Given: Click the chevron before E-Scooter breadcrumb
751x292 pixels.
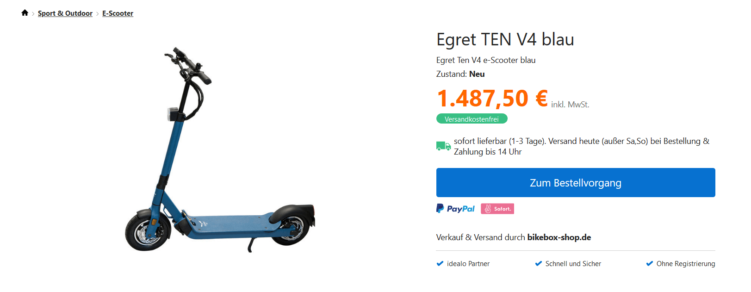Looking at the screenshot, I should [98, 14].
